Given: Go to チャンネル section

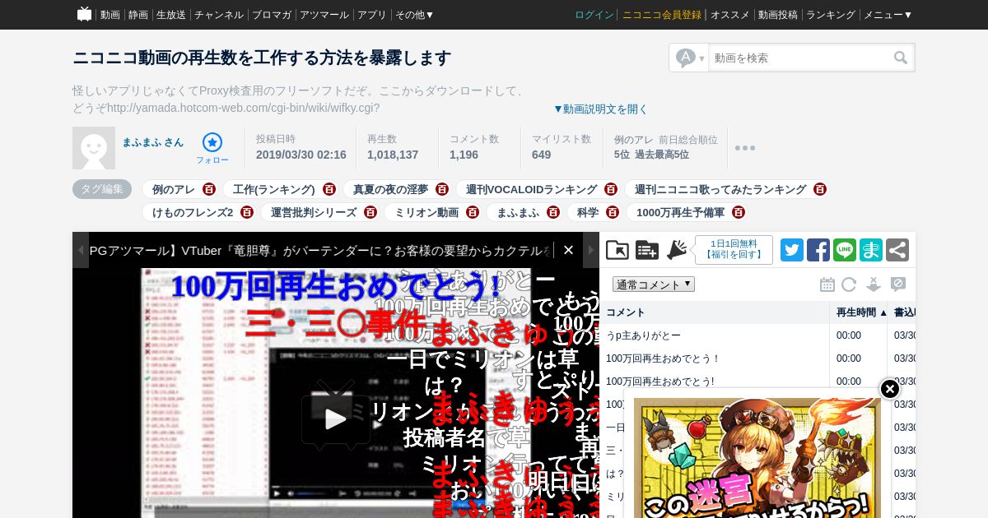Looking at the screenshot, I should pyautogui.click(x=219, y=15).
